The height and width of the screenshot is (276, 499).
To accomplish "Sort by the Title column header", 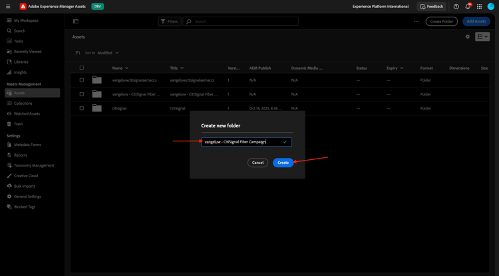I will (x=176, y=68).
